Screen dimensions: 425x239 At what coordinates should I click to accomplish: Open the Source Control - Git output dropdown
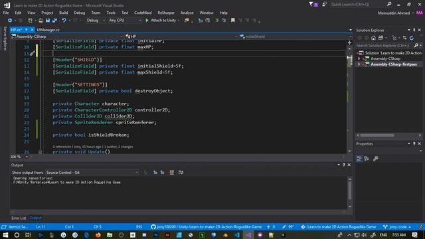92,173
